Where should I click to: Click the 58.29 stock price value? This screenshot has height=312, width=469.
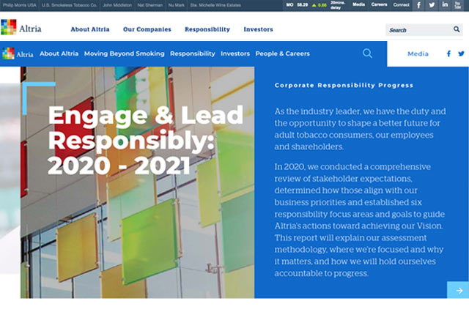[303, 5]
